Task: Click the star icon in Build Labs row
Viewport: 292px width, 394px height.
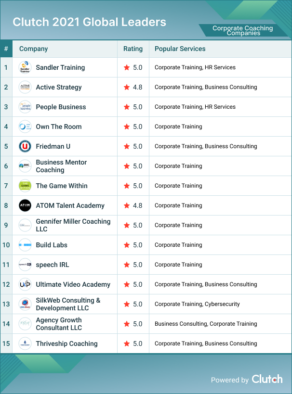Action: (127, 245)
